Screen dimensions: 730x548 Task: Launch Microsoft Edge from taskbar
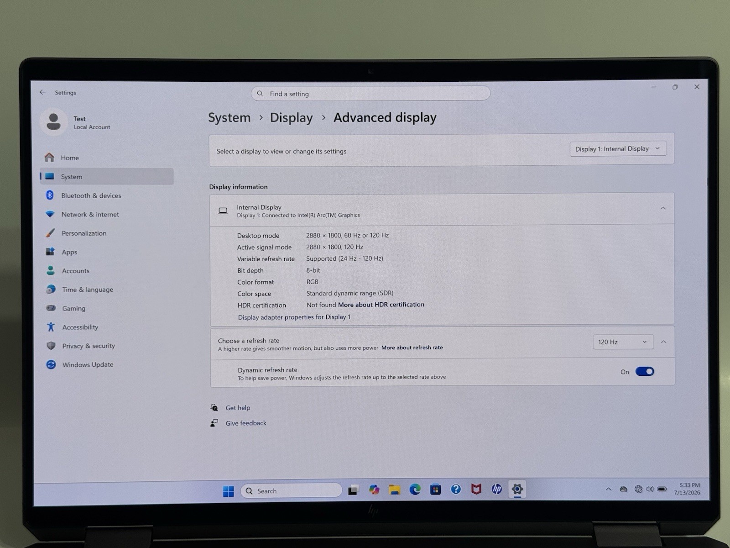click(415, 490)
